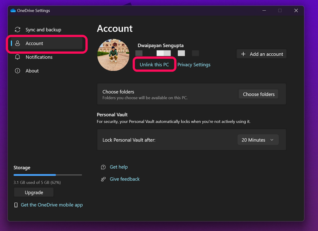Click the chevron in 20 Minutes dropdown
318x231 pixels.
(x=272, y=140)
